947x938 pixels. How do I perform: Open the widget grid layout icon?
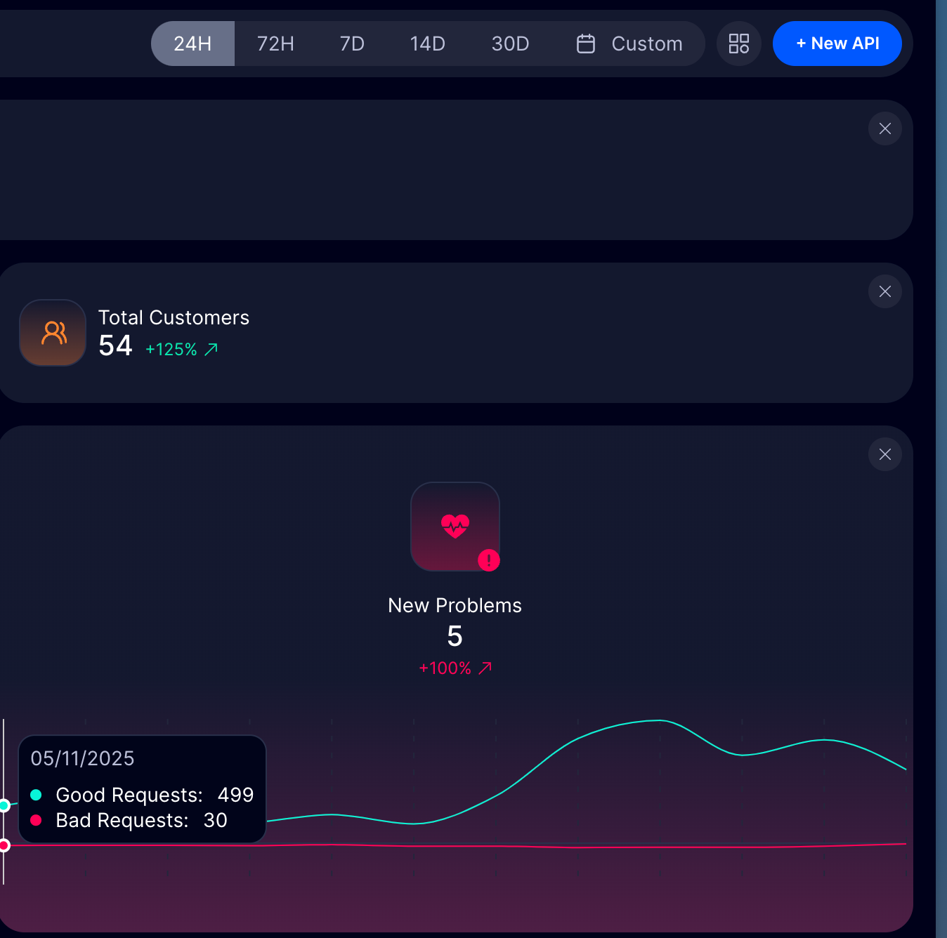pos(738,44)
